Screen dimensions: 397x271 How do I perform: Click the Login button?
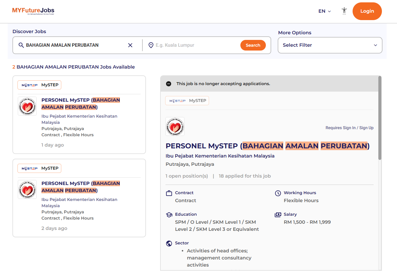367,11
